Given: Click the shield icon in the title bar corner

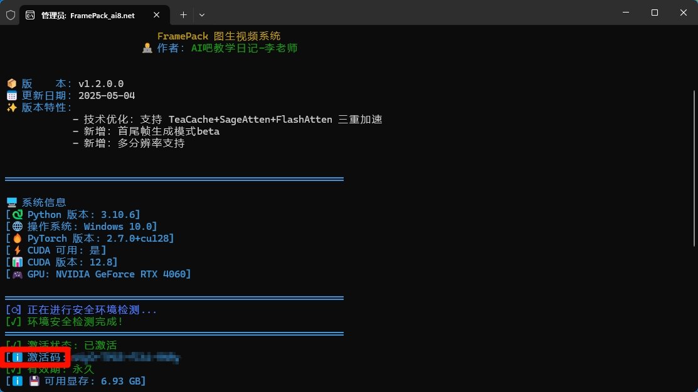Looking at the screenshot, I should pos(10,14).
